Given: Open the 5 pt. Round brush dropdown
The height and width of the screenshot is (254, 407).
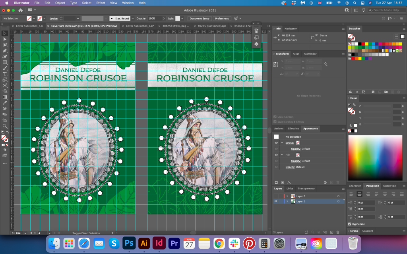Looking at the screenshot, I should pos(132,19).
